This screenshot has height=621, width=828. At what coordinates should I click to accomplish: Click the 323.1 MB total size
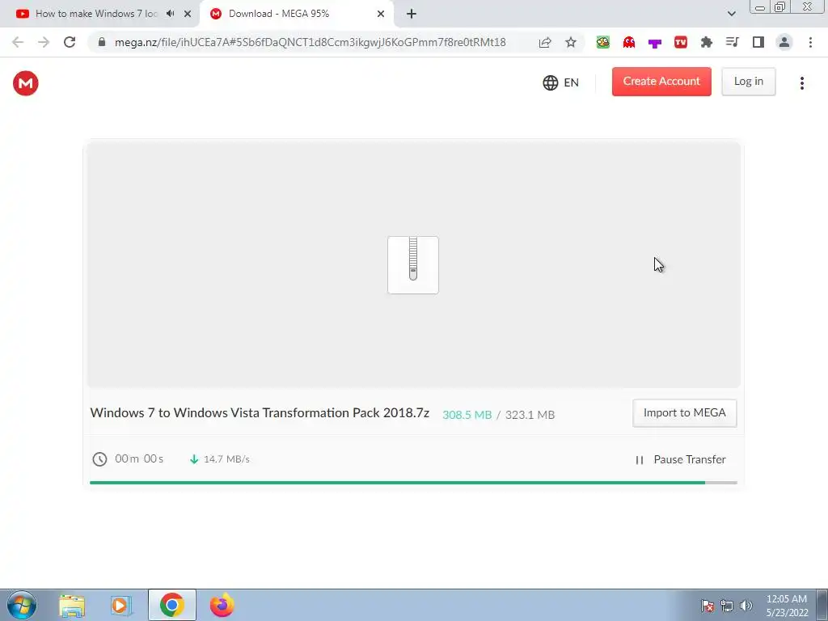click(x=530, y=415)
